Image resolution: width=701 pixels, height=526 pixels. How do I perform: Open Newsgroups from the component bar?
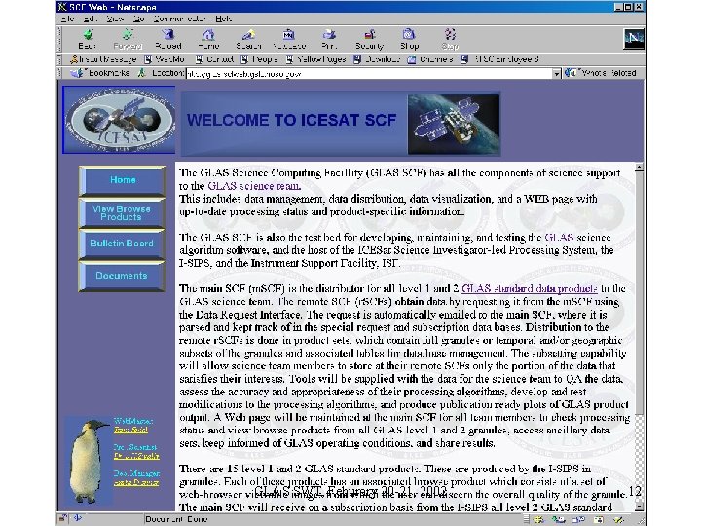tap(578, 519)
